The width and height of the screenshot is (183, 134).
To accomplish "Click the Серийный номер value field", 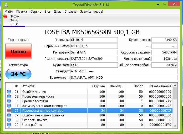I will (x=94, y=46).
